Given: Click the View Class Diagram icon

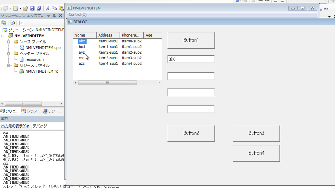Looking at the screenshot, I should point(21,23).
